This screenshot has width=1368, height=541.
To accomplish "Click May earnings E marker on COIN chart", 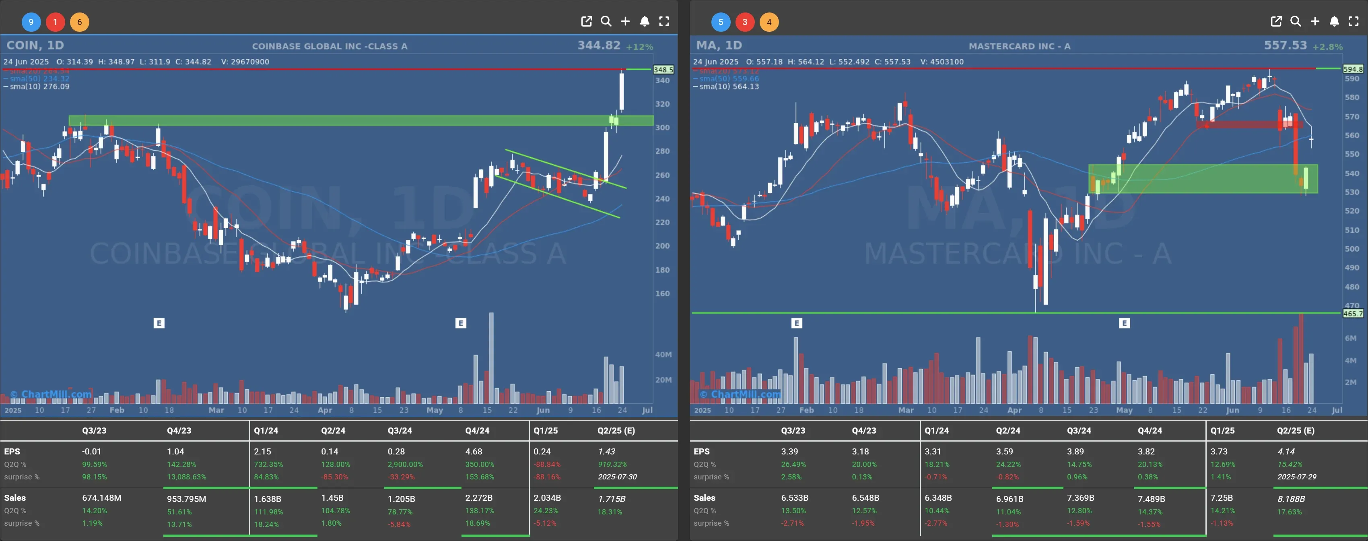I will 461,323.
